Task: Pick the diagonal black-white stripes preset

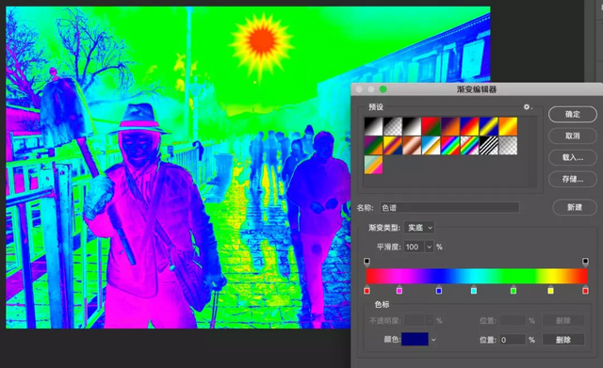Action: [x=489, y=146]
